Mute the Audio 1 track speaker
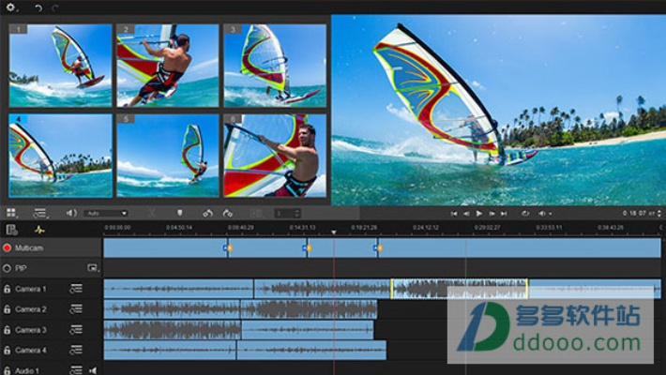This screenshot has width=666, height=375. pyautogui.click(x=92, y=370)
